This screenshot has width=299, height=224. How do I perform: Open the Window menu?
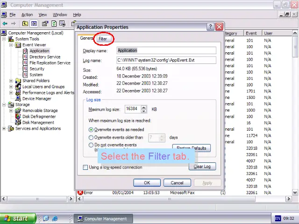pyautogui.click(x=60, y=14)
